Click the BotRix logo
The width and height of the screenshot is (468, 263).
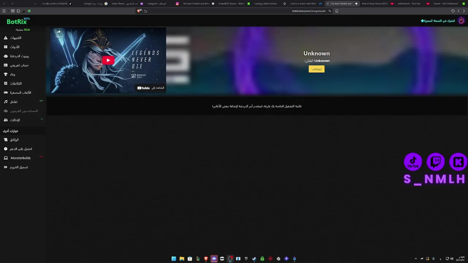click(x=18, y=21)
